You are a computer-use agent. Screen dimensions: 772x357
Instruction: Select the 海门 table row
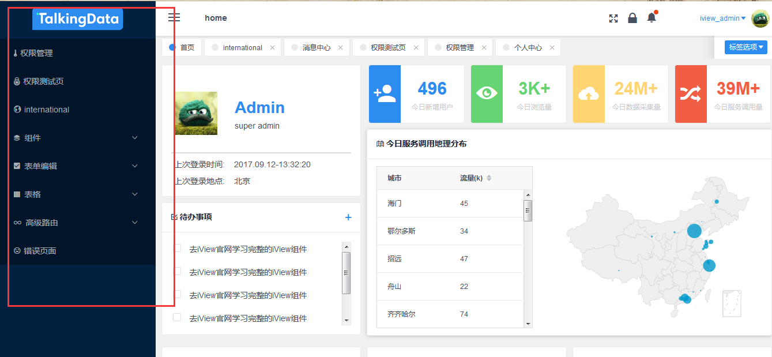tap(450, 204)
